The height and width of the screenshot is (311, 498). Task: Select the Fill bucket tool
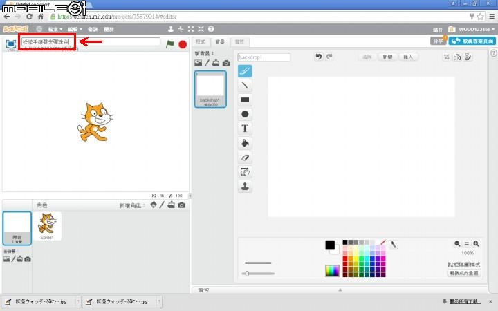tap(245, 143)
